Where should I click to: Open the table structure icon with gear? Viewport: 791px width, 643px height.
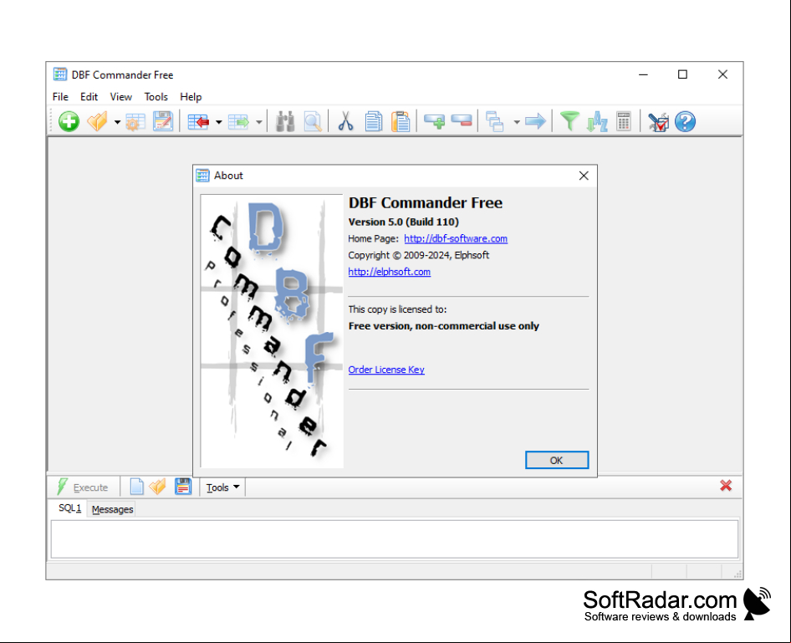click(x=135, y=121)
